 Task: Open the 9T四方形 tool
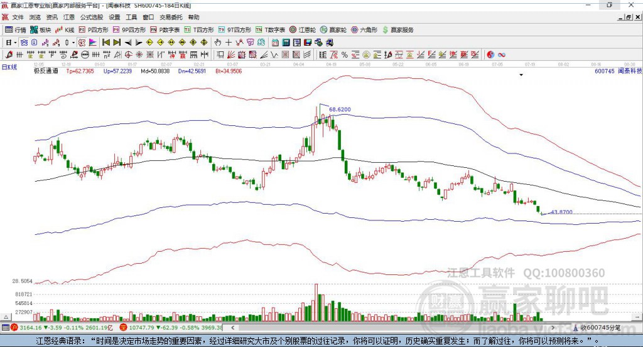[x=235, y=30]
